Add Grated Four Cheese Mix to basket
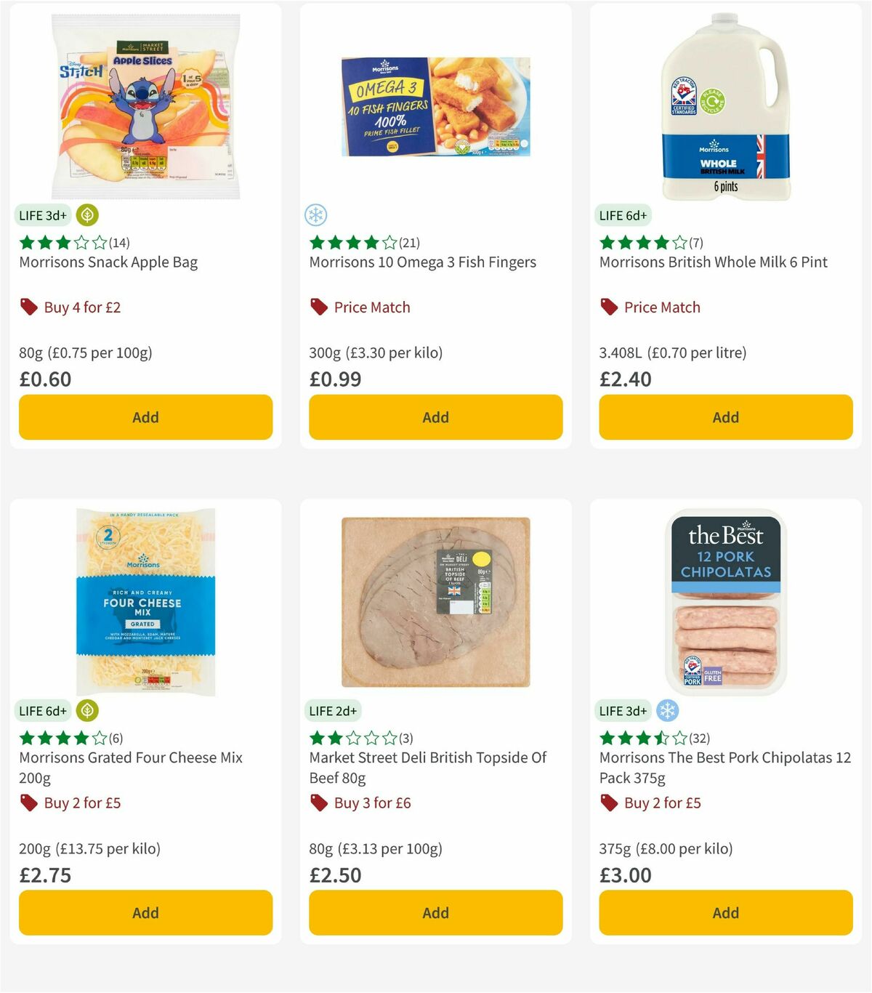The width and height of the screenshot is (872, 993). pyautogui.click(x=145, y=913)
